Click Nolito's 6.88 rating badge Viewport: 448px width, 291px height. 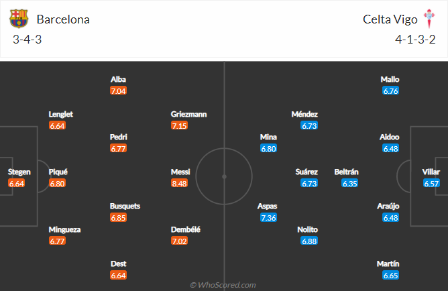309,241
